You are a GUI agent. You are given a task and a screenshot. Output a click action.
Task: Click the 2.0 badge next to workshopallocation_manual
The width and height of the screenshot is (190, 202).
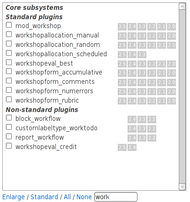pyautogui.click(x=171, y=36)
